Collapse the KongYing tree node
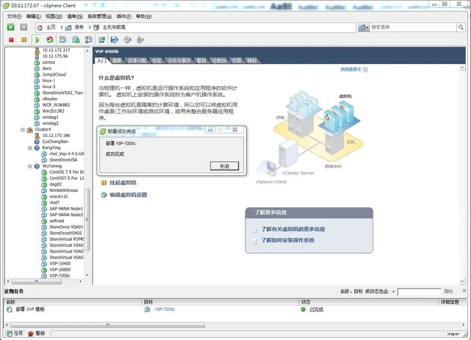The width and height of the screenshot is (471, 340). pos(30,148)
